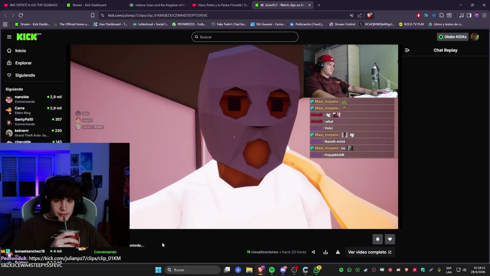The width and height of the screenshot is (490, 276).
Task: Click the taskbar Buscar search box
Action: pos(193,270)
